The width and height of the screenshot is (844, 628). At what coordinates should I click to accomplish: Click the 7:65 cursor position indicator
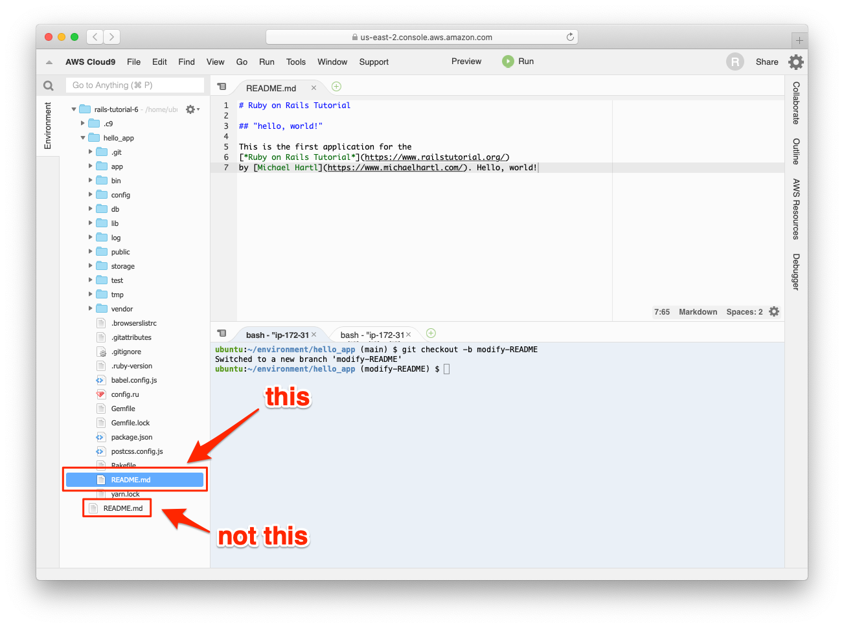[x=662, y=312]
